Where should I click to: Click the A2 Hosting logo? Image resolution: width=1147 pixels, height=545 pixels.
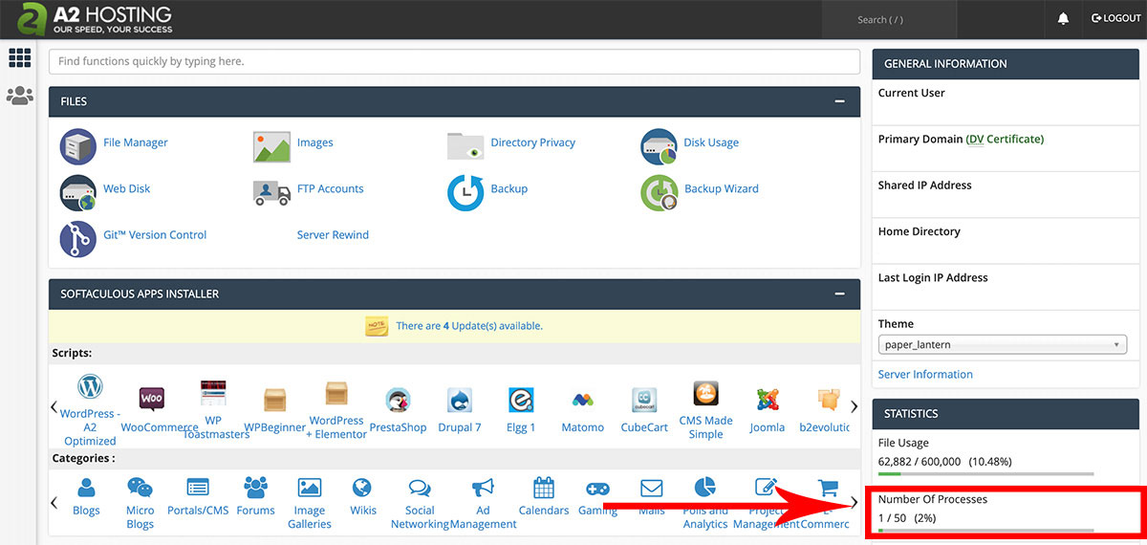point(95,19)
